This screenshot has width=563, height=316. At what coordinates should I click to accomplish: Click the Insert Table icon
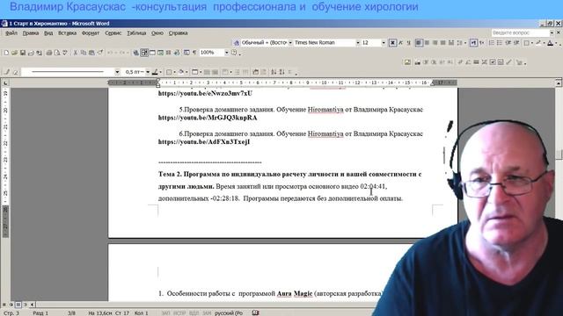coord(152,53)
